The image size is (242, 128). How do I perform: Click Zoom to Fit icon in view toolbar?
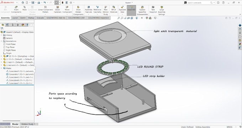click(119, 18)
